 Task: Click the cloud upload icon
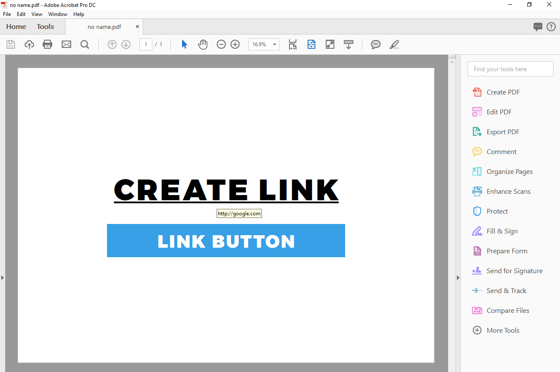[x=29, y=44]
